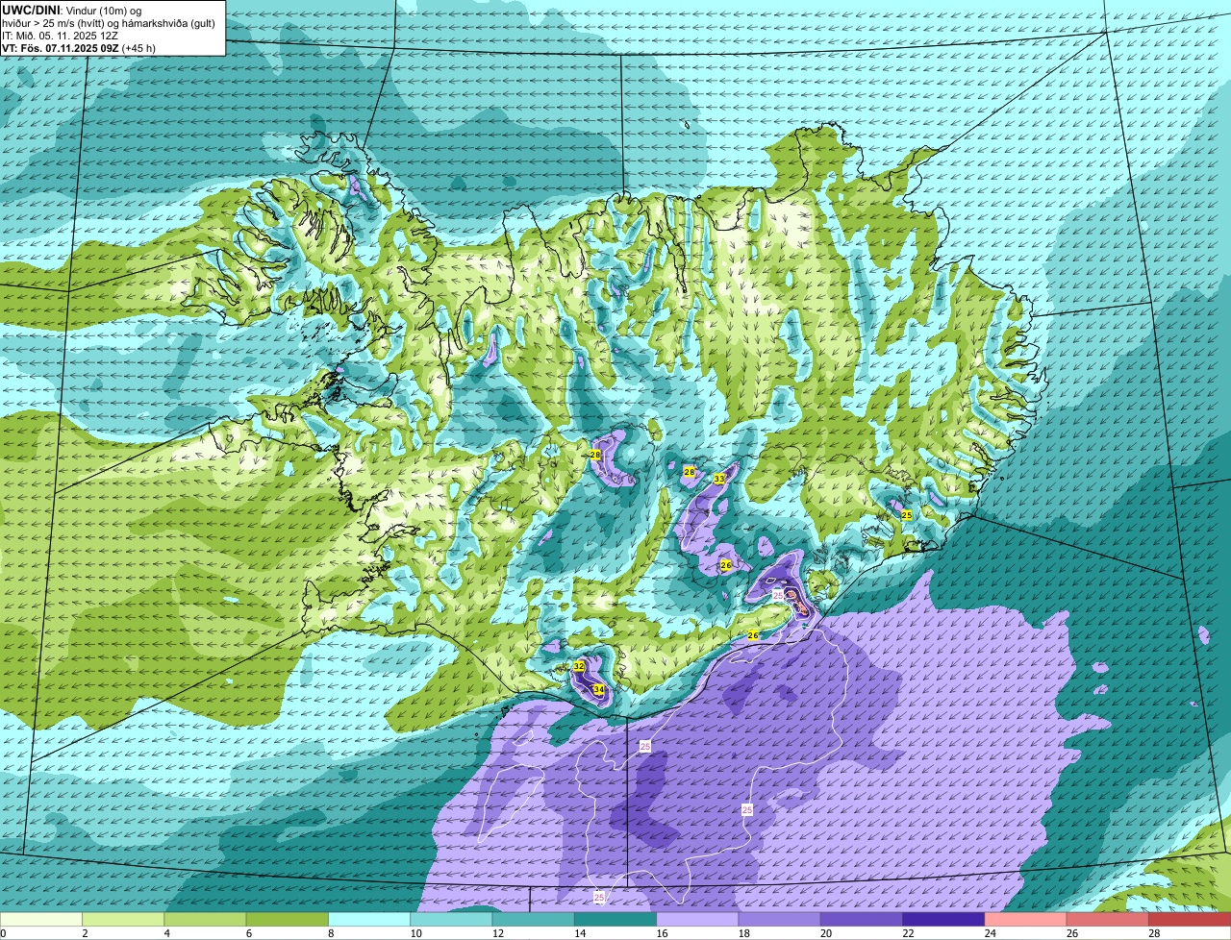
Task: Click the yellow gust label 33
Action: coord(719,479)
